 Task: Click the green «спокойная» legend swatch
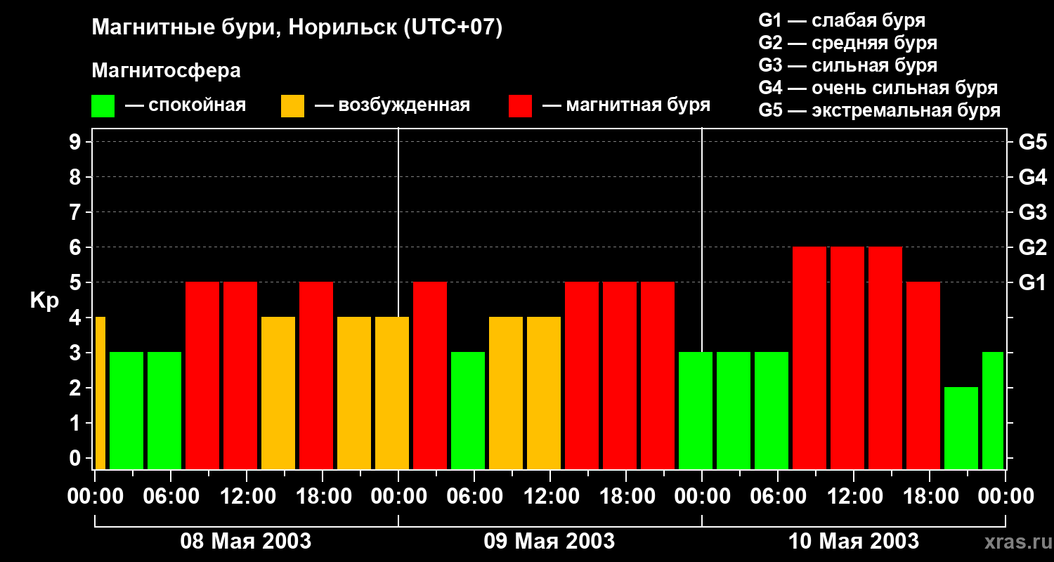pyautogui.click(x=103, y=106)
